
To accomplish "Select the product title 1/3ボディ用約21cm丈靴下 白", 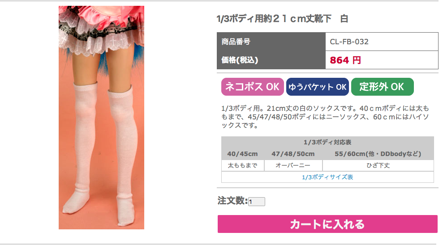I will (x=282, y=19).
